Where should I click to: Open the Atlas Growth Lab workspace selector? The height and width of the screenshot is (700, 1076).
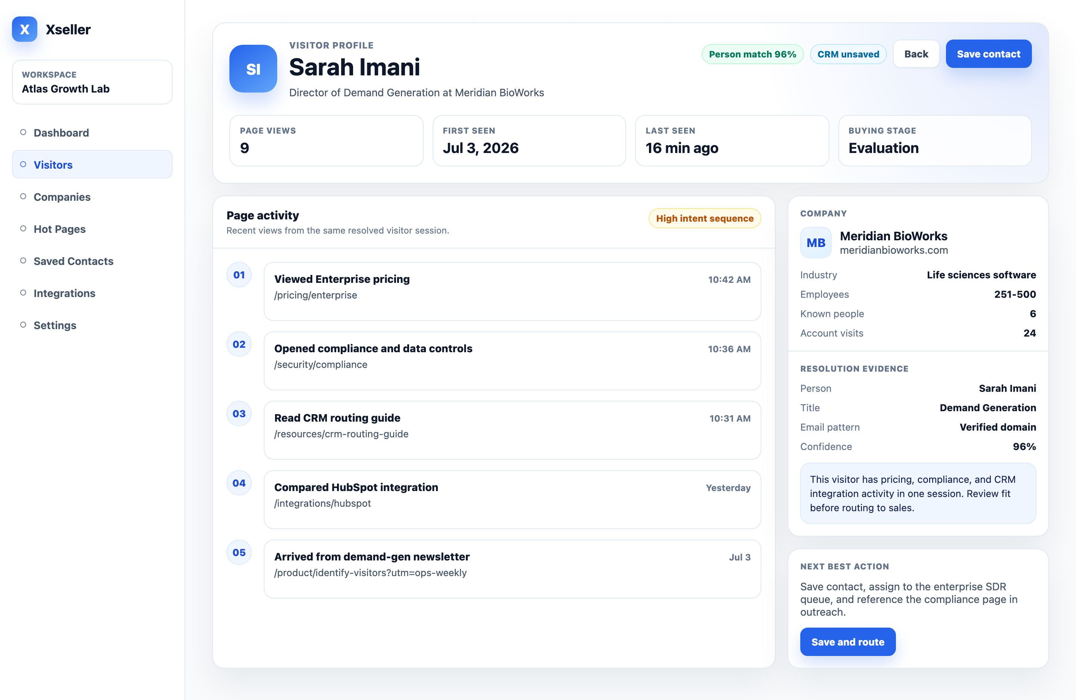pos(92,82)
